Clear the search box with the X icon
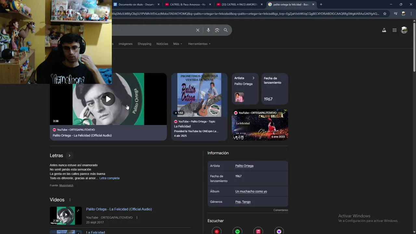The image size is (416, 234). click(198, 30)
